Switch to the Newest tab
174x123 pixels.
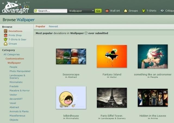click(53, 26)
